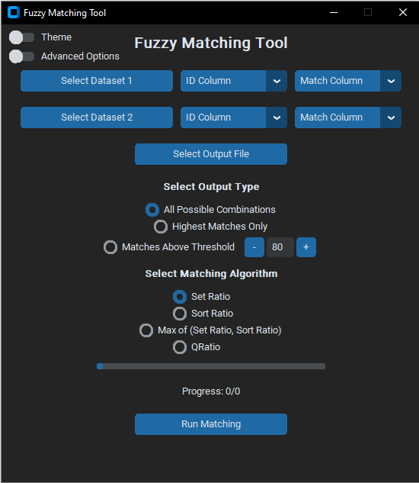Screen dimensions: 419x483
Task: Increase threshold with the plus button
Action: [306, 247]
